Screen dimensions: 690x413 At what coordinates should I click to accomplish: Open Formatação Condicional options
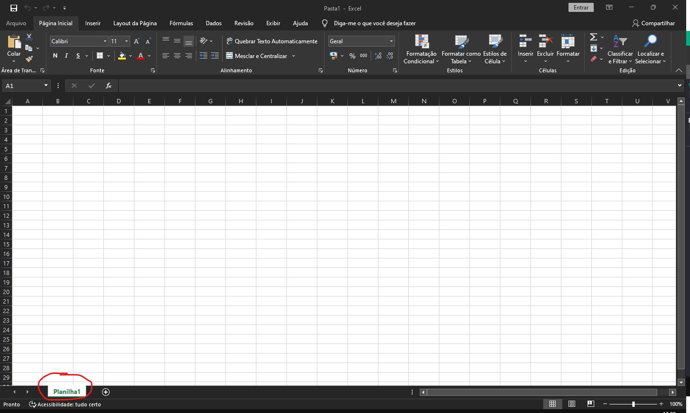[x=421, y=49]
